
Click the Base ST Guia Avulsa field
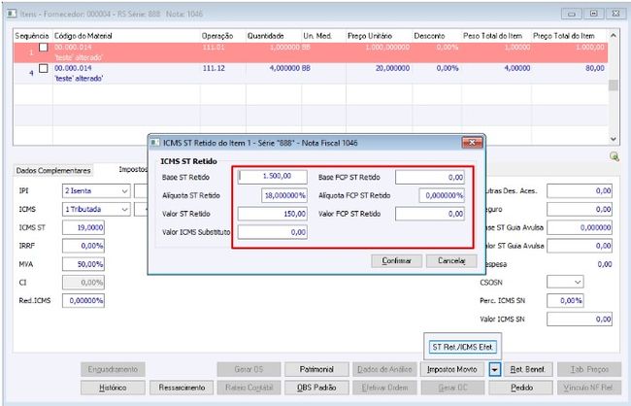pos(580,227)
